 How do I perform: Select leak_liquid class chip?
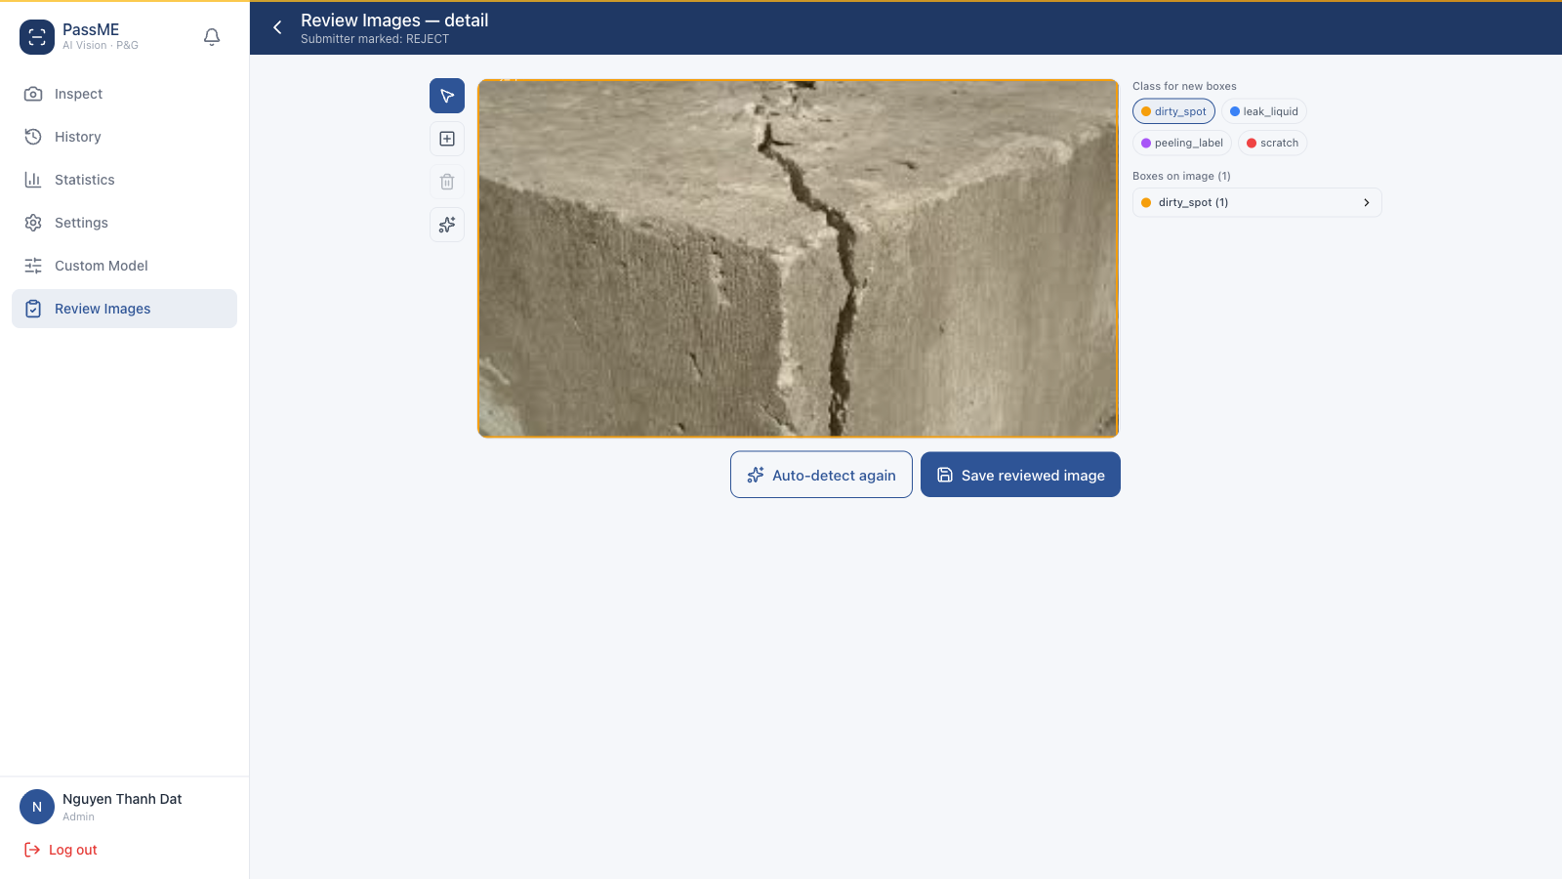pyautogui.click(x=1263, y=111)
